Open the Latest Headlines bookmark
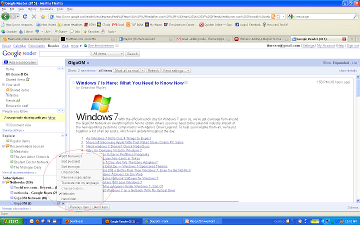Viewport: 360px width, 225px height. click(x=70, y=24)
